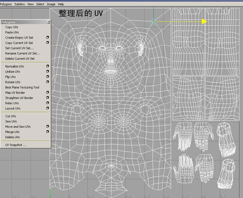Select Straighten UV Border
243x198 pixels.
19,98
